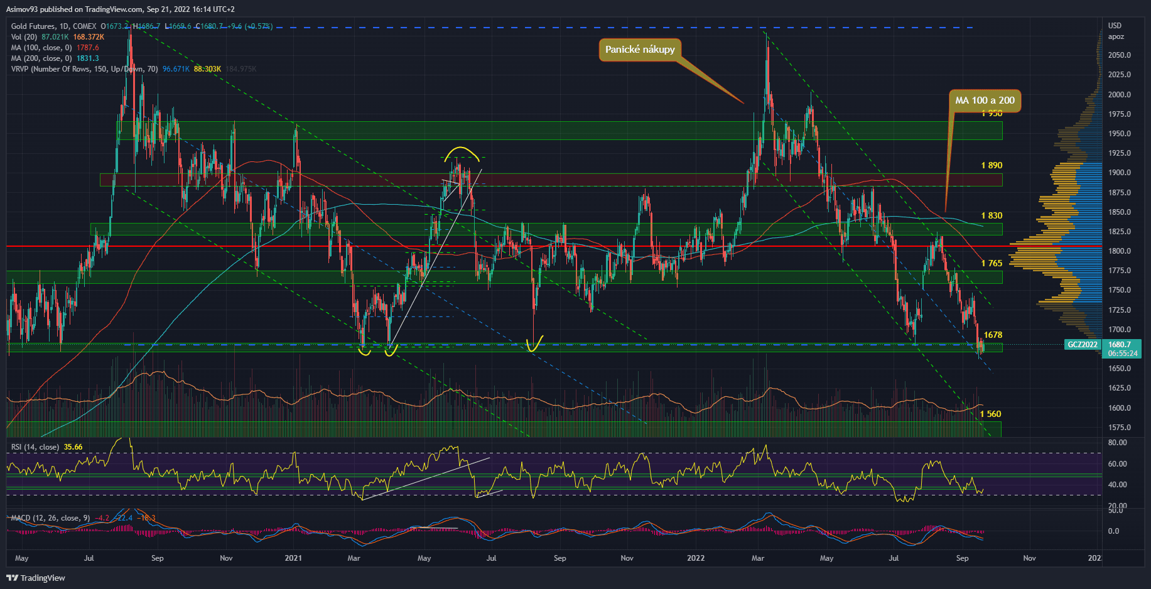Select the yellow 1 560 level text
This screenshot has width=1151, height=589.
(990, 414)
